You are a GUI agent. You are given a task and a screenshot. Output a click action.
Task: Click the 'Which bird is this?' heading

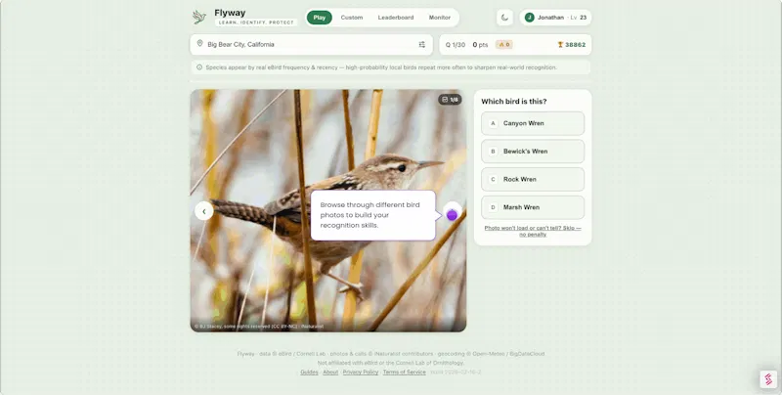[514, 102]
